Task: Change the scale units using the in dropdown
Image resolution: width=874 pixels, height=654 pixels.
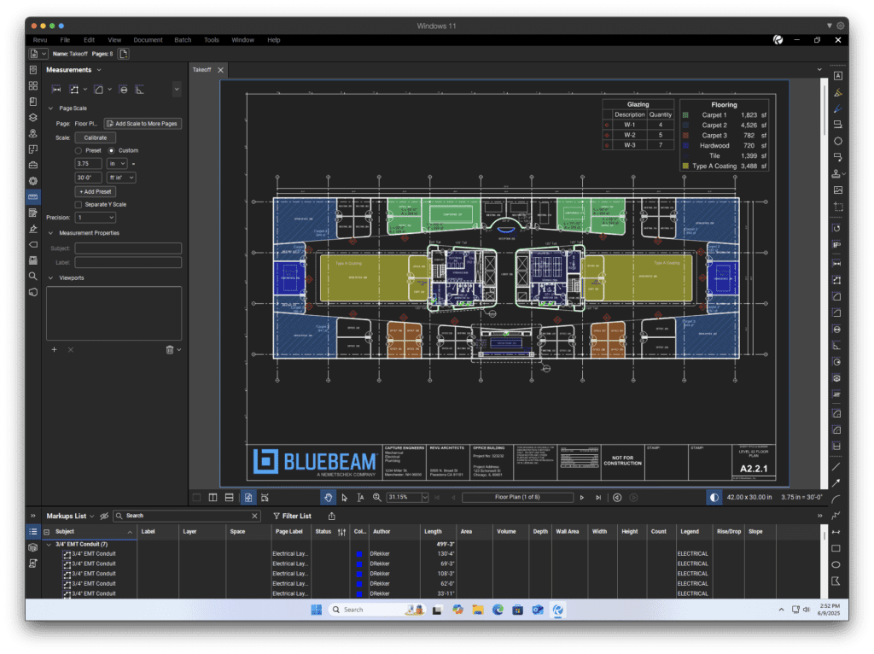Action: click(x=117, y=163)
